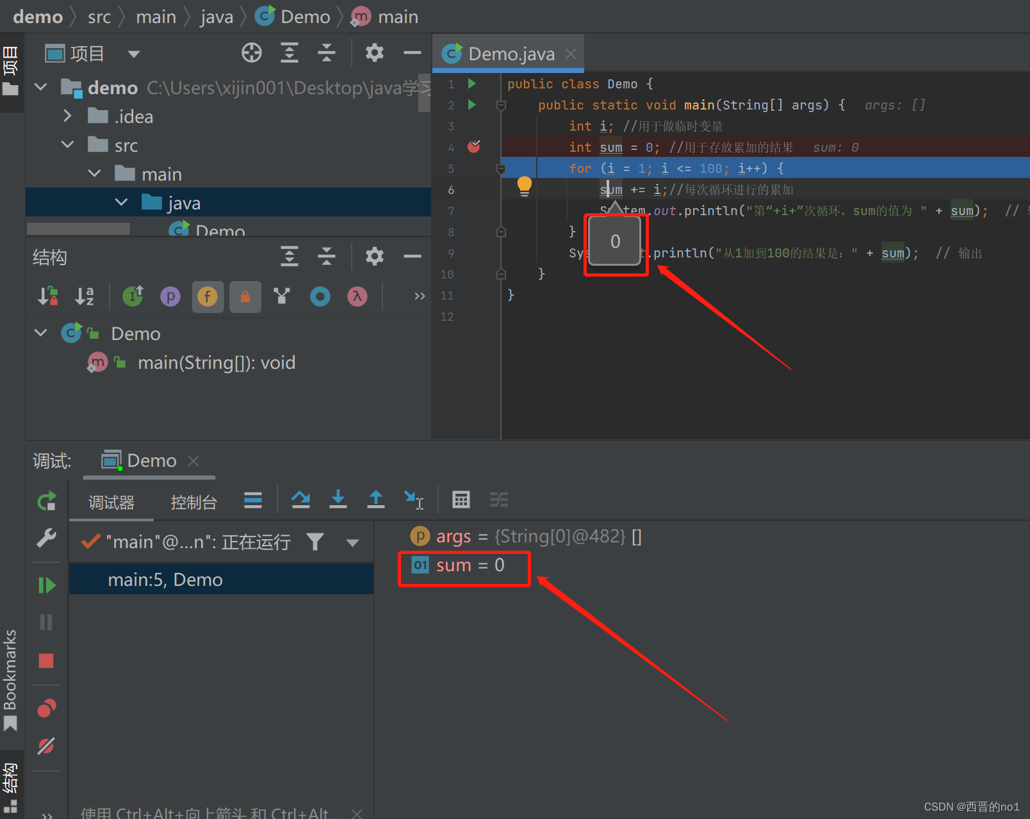This screenshot has height=819, width=1030.
Task: Step into the current line
Action: (x=338, y=499)
